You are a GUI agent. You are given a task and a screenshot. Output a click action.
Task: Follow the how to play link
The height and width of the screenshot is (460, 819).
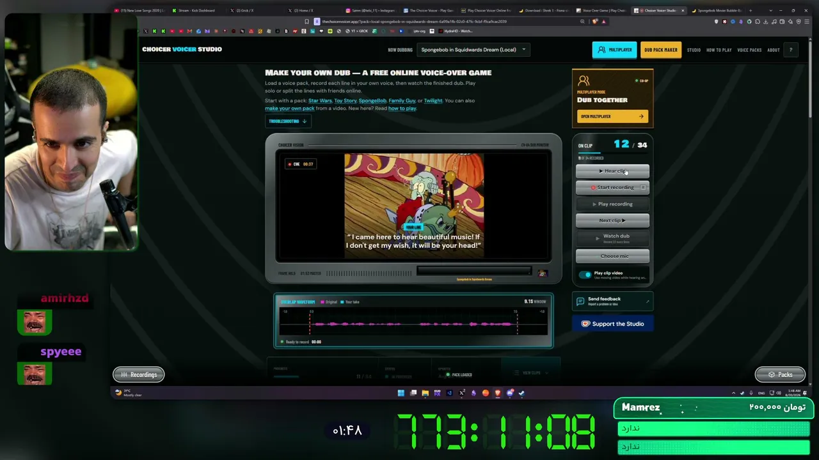click(402, 108)
